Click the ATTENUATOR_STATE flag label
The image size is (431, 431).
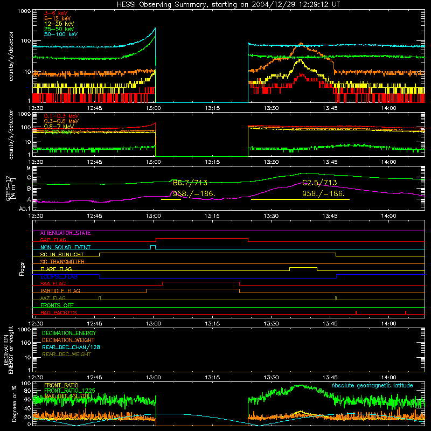click(65, 233)
